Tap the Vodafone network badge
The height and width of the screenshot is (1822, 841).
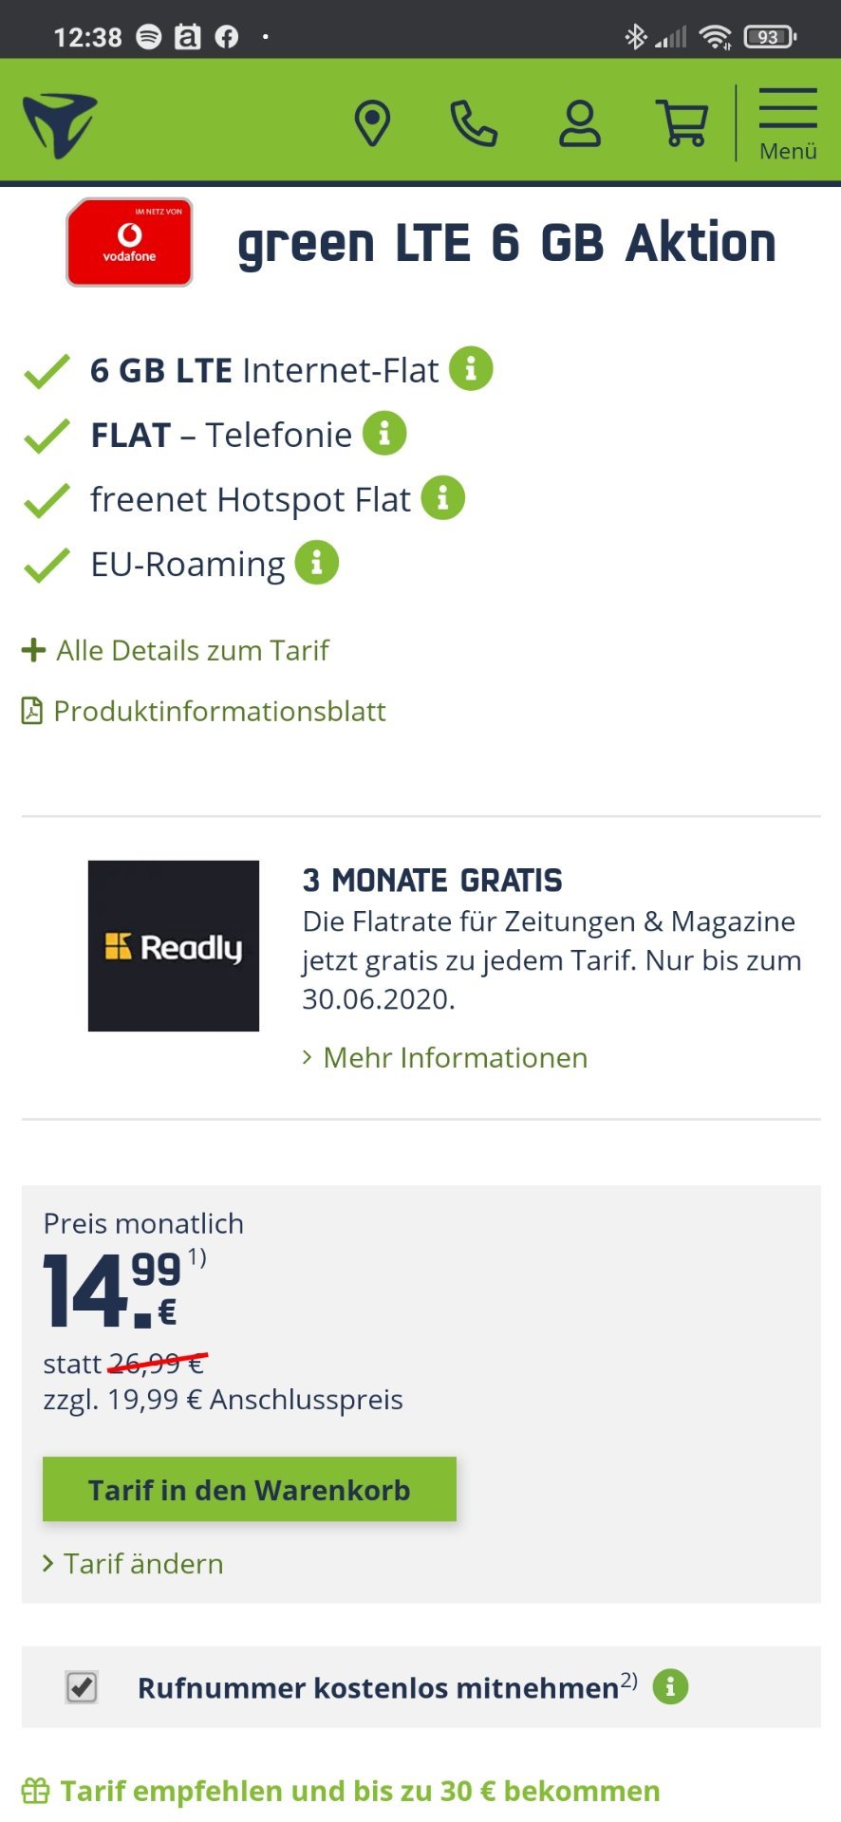[x=129, y=242]
